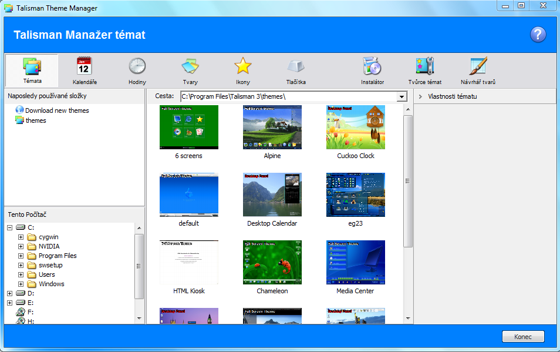Open the Tvary shapes section
The height and width of the screenshot is (352, 560).
coord(190,71)
